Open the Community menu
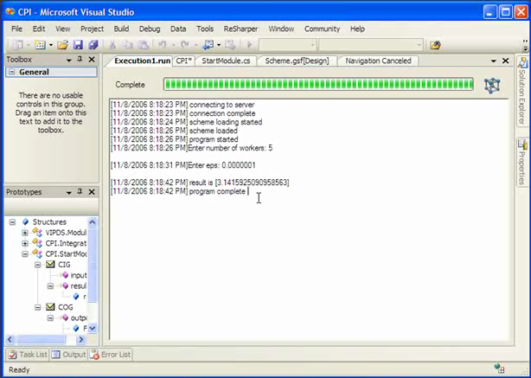Image resolution: width=531 pixels, height=378 pixels. pos(322,29)
